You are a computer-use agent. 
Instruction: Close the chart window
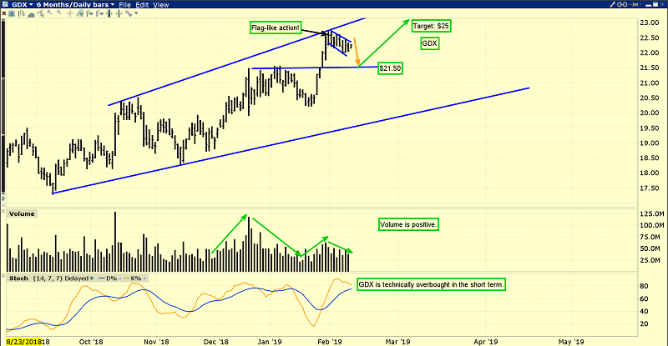(662, 4)
